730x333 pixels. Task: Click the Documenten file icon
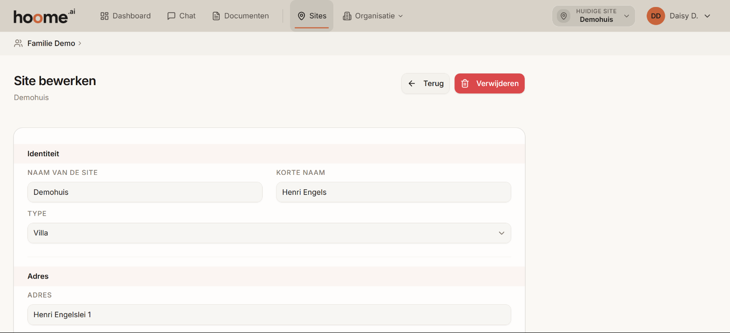click(x=216, y=16)
